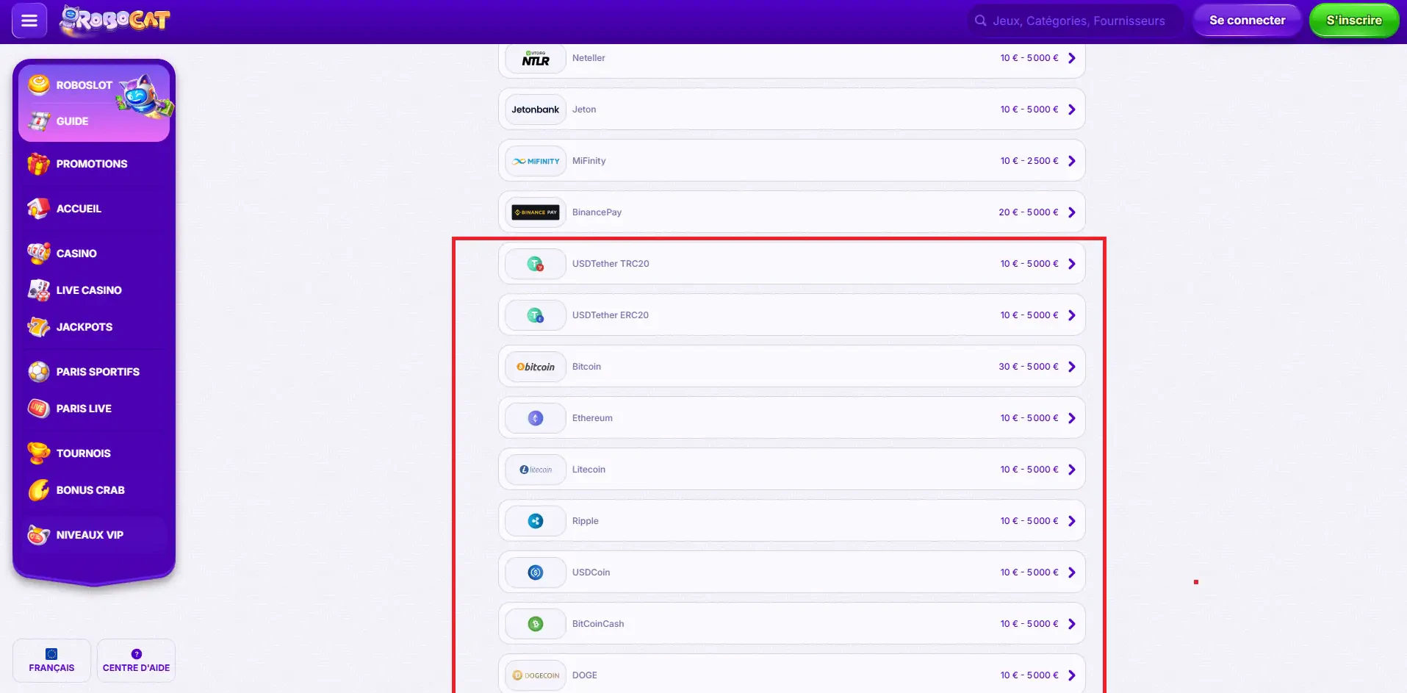Click the Dogecoin logo
This screenshot has width=1407, height=693.
pos(536,675)
